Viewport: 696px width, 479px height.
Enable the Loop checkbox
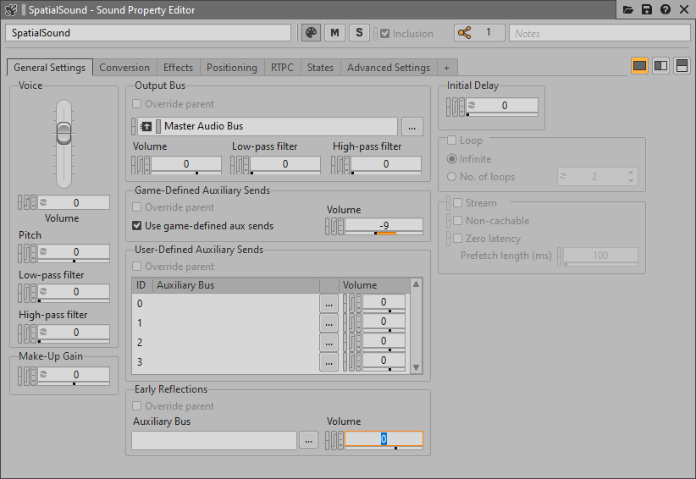coord(452,140)
